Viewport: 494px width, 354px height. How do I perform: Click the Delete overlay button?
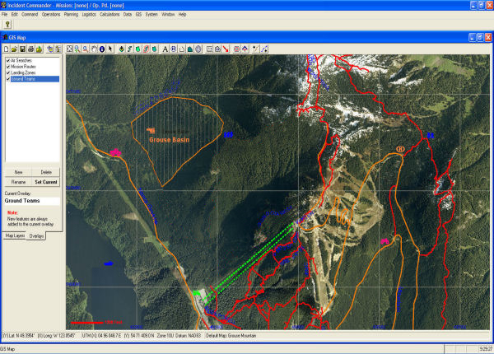[x=46, y=172]
